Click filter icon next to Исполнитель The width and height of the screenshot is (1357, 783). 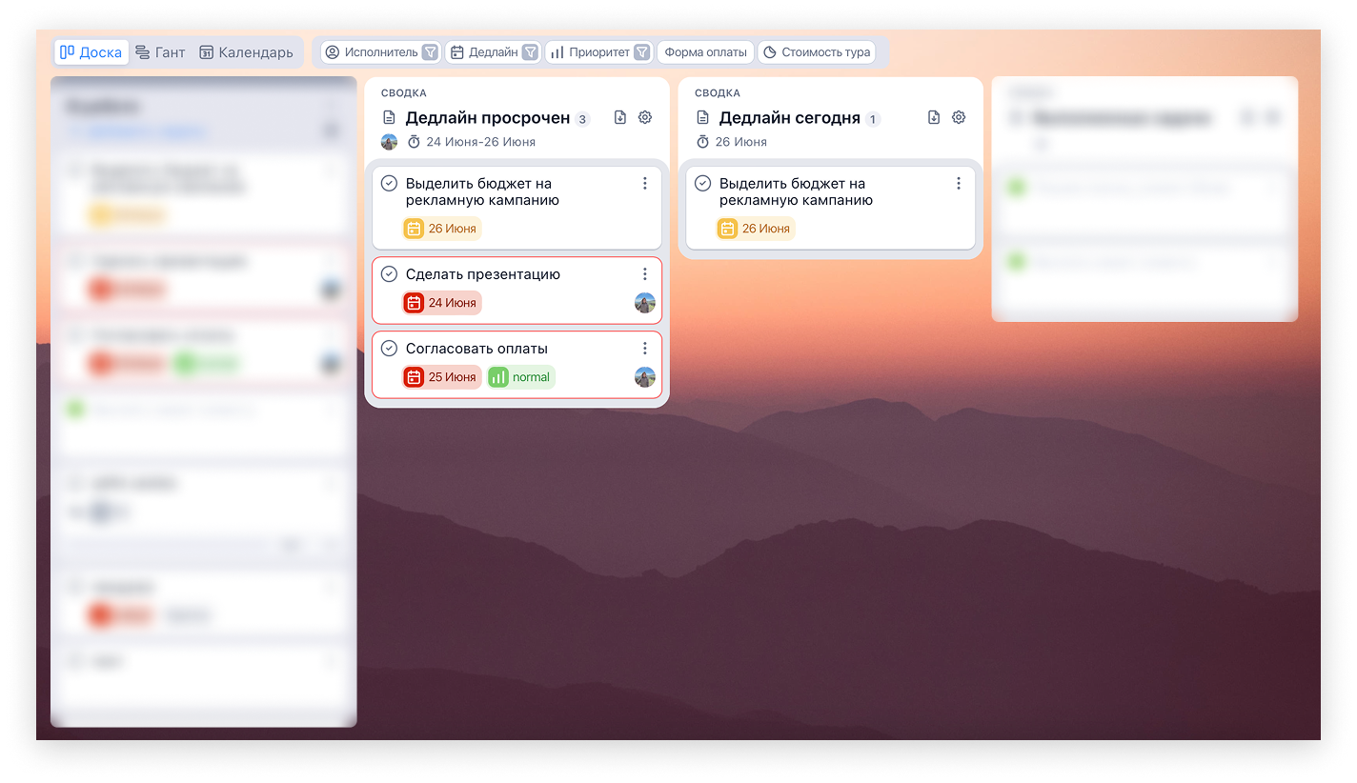click(x=431, y=52)
